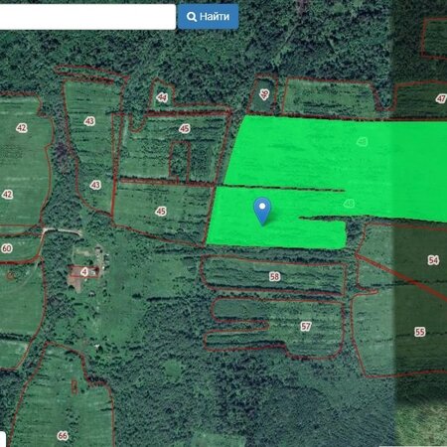The width and height of the screenshot is (447, 447).
Task: Select parcel label 4 near the buildings
Action: click(84, 272)
